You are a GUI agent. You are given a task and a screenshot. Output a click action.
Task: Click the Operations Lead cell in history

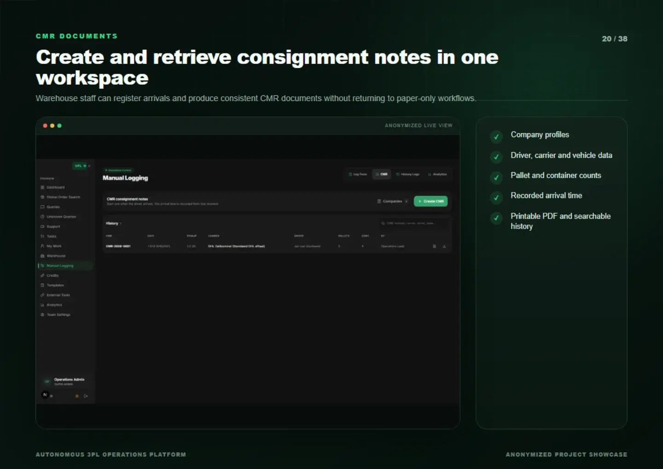coord(392,246)
